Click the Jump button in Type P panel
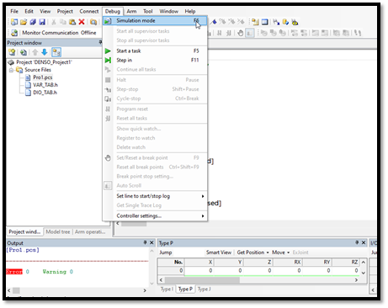388x308 pixels. (x=166, y=252)
